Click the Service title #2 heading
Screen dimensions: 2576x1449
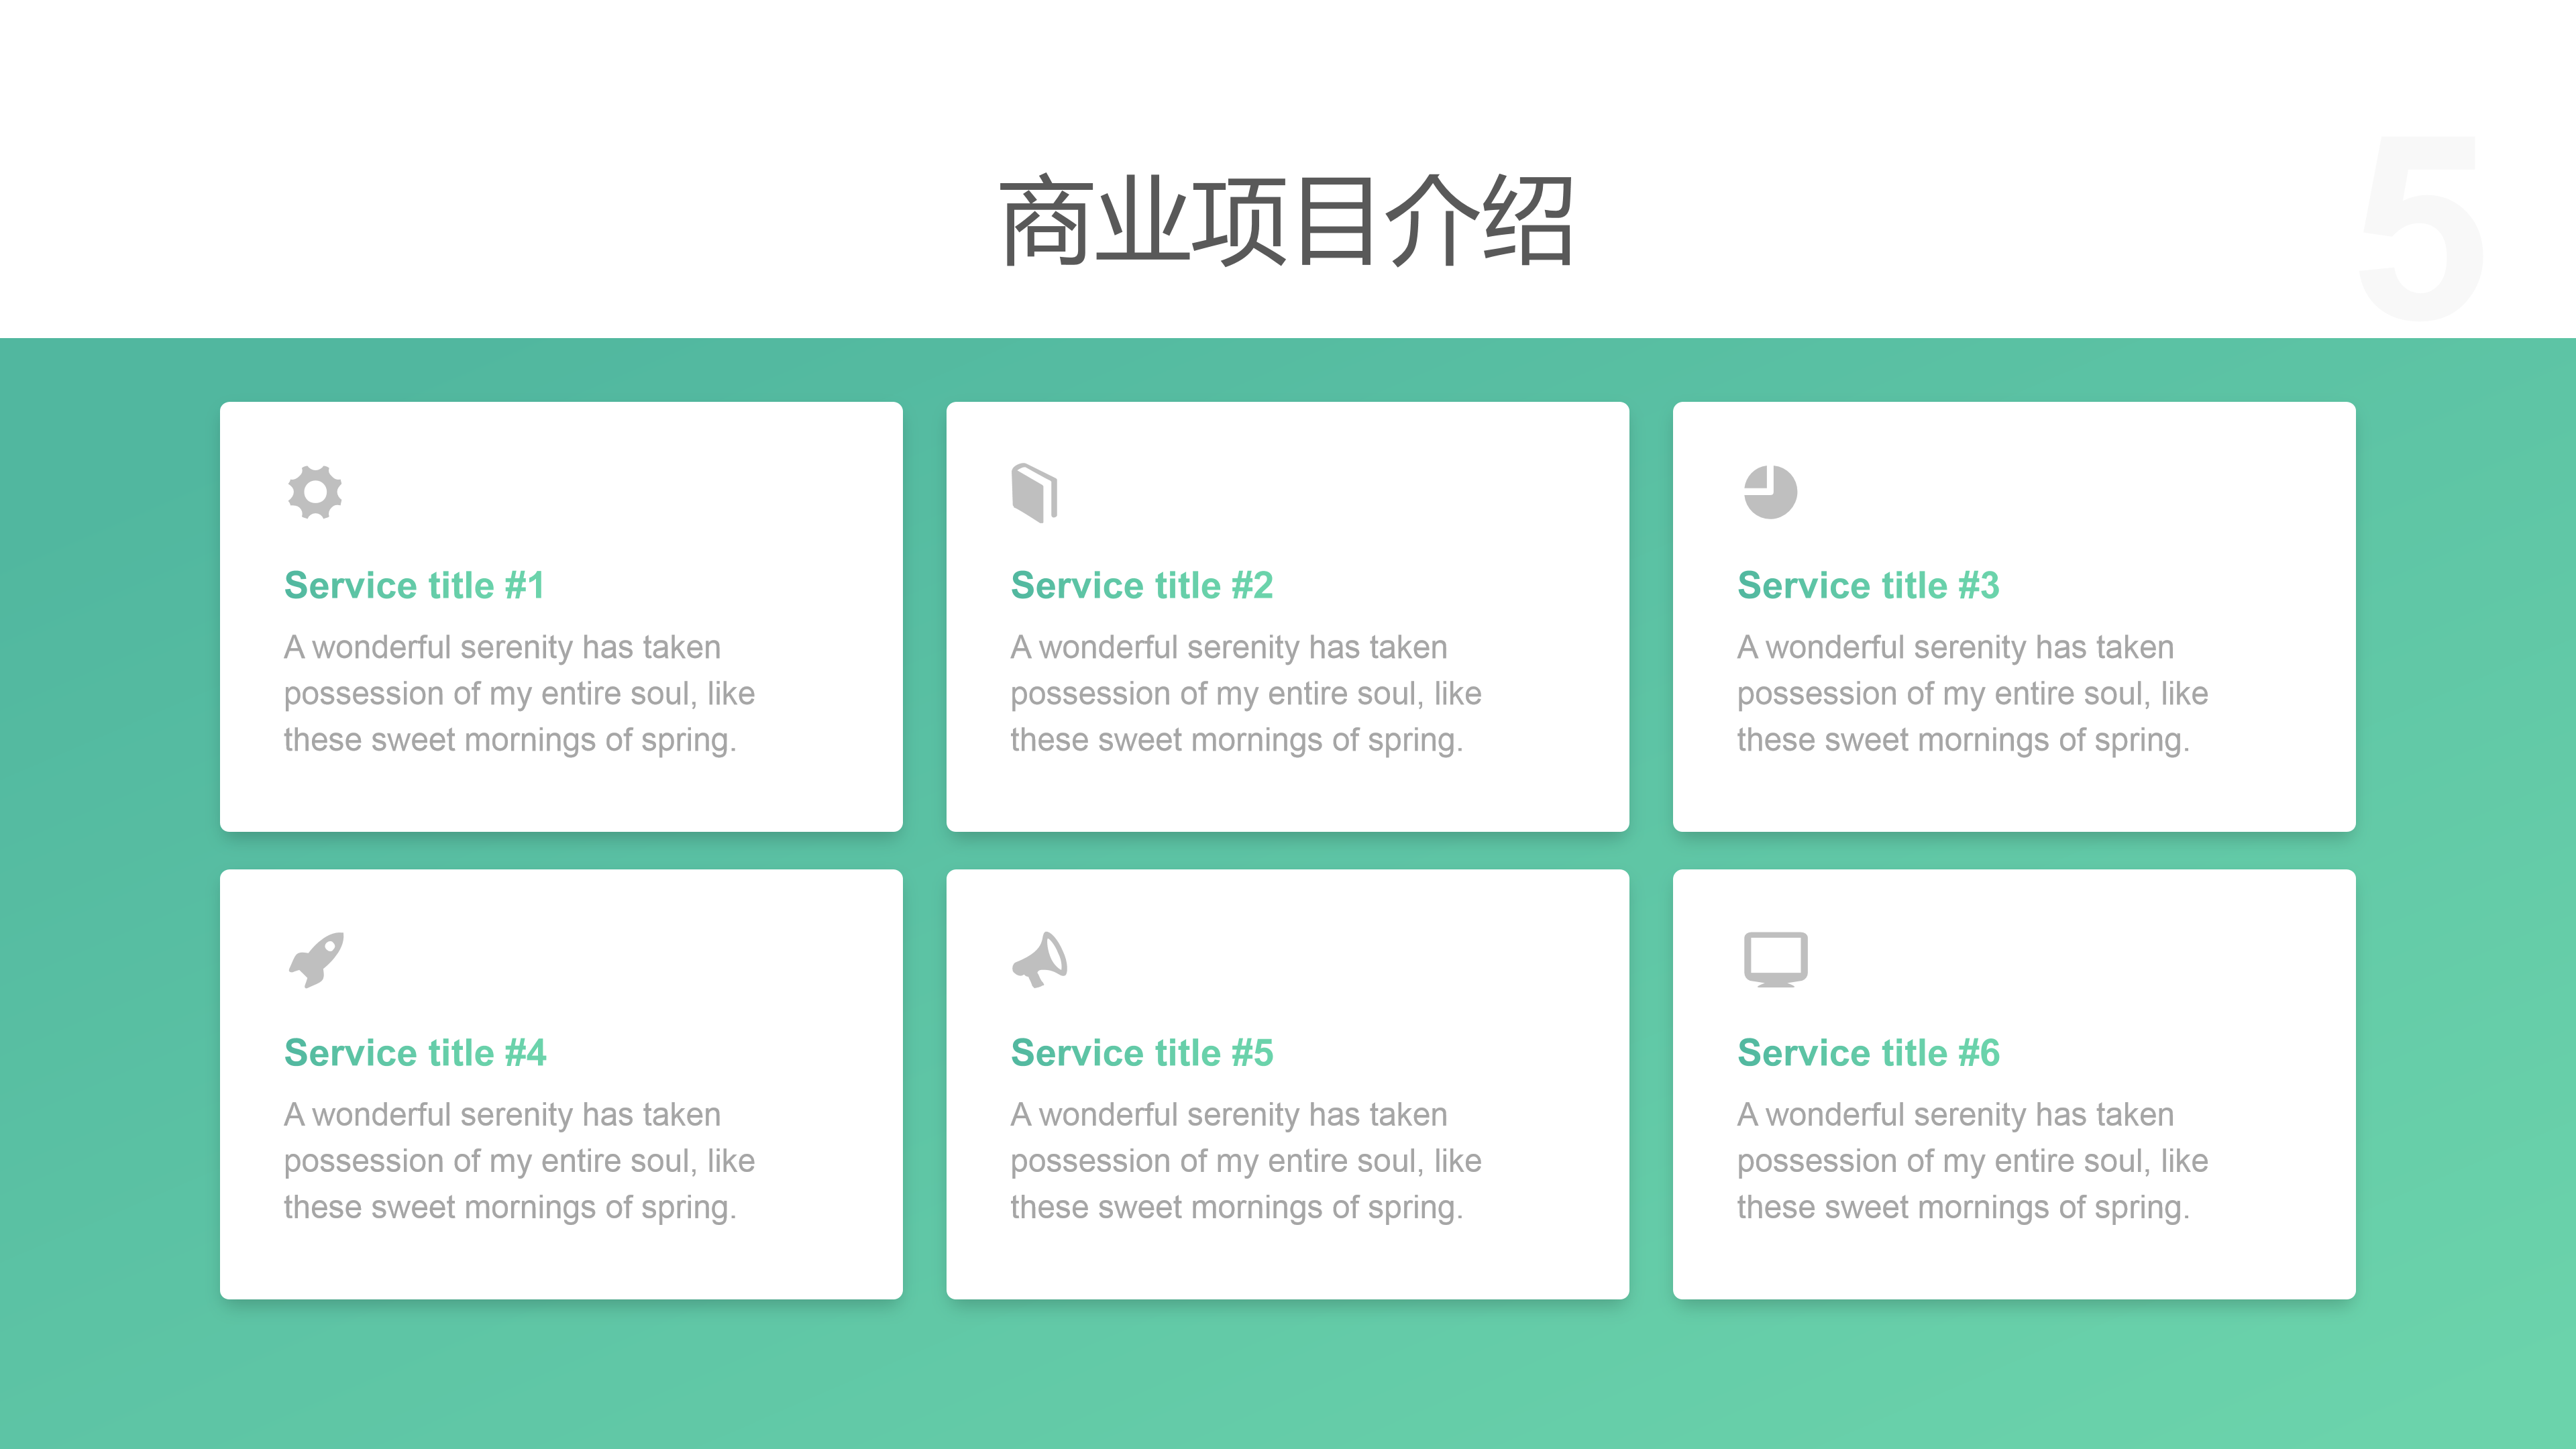(1141, 585)
